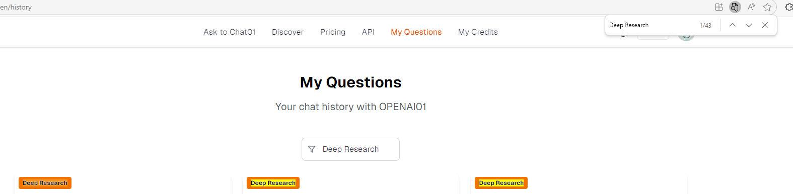Image resolution: width=793 pixels, height=194 pixels.
Task: Click the find bar Deep Research text field
Action: point(651,25)
